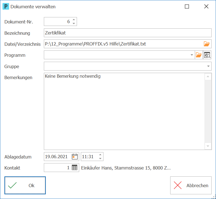The image size is (216, 199).
Task: Click the Bemerkungen label
Action: point(18,77)
